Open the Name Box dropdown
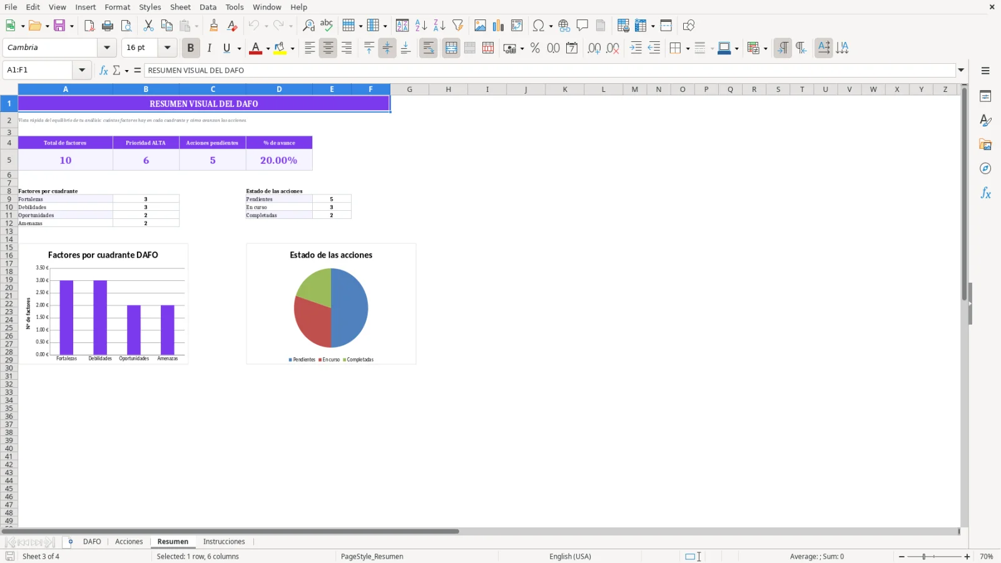The width and height of the screenshot is (1001, 563). tap(82, 70)
